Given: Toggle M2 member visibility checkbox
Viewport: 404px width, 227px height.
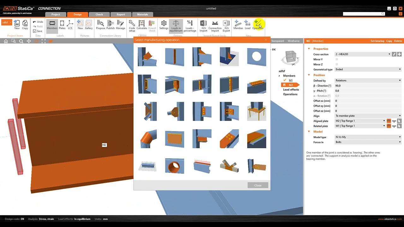Looking at the screenshot, I should click(x=285, y=85).
